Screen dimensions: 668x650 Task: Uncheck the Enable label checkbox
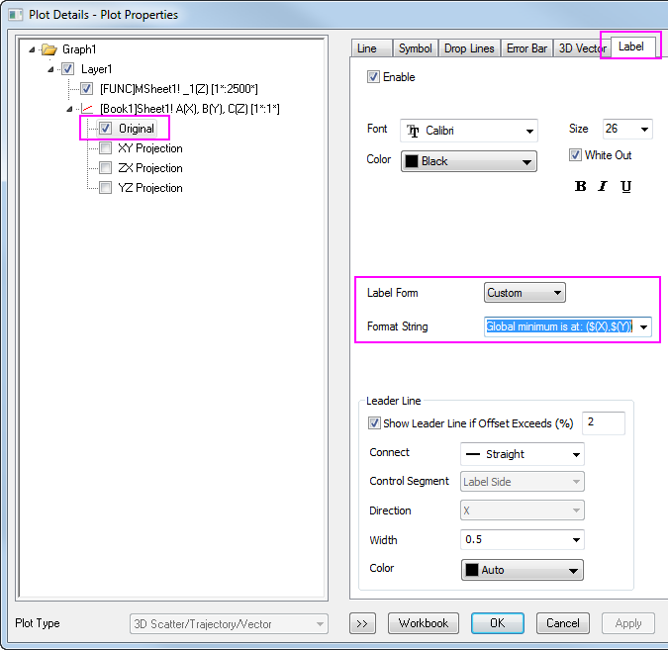click(x=373, y=77)
